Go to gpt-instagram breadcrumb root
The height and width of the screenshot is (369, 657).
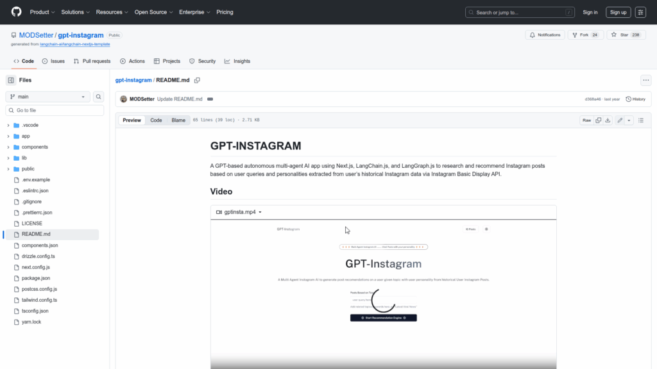133,80
